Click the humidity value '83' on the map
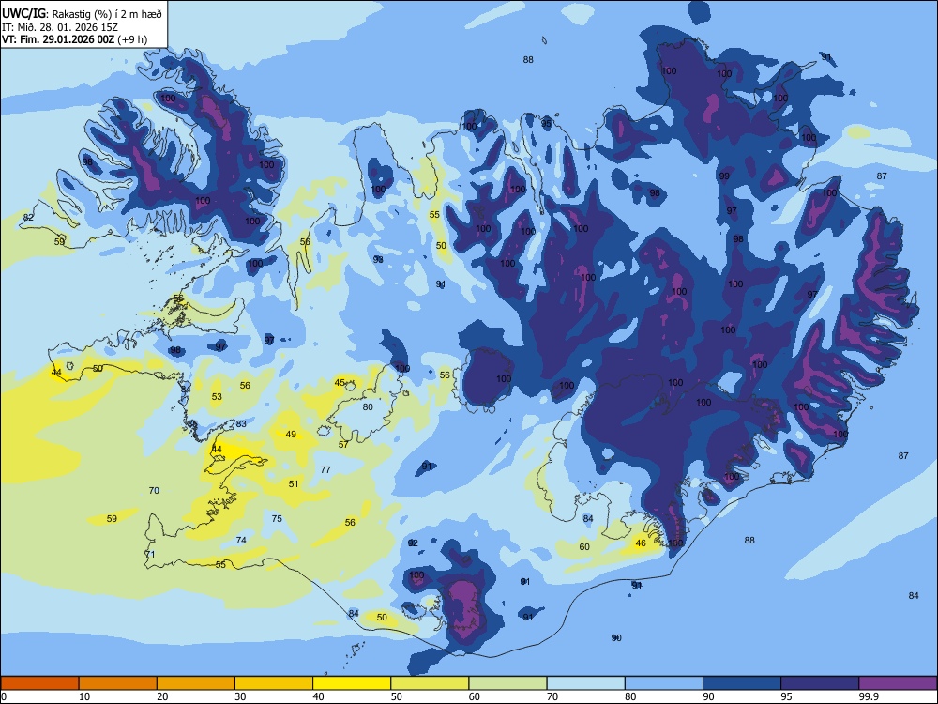The width and height of the screenshot is (938, 704). click(x=241, y=424)
